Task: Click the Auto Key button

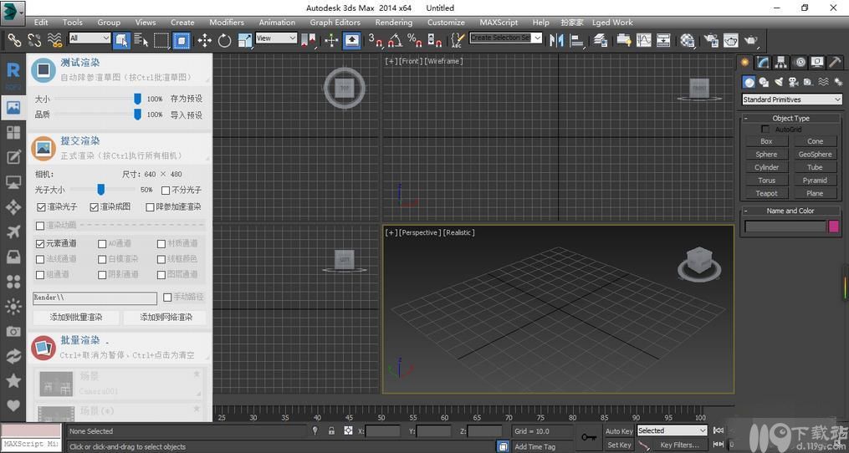Action: (619, 431)
